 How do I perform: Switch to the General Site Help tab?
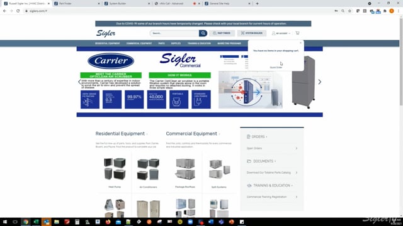[227, 4]
